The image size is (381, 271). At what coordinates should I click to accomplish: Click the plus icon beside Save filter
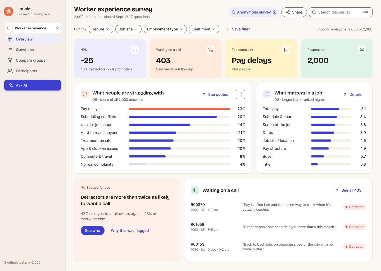(x=228, y=29)
